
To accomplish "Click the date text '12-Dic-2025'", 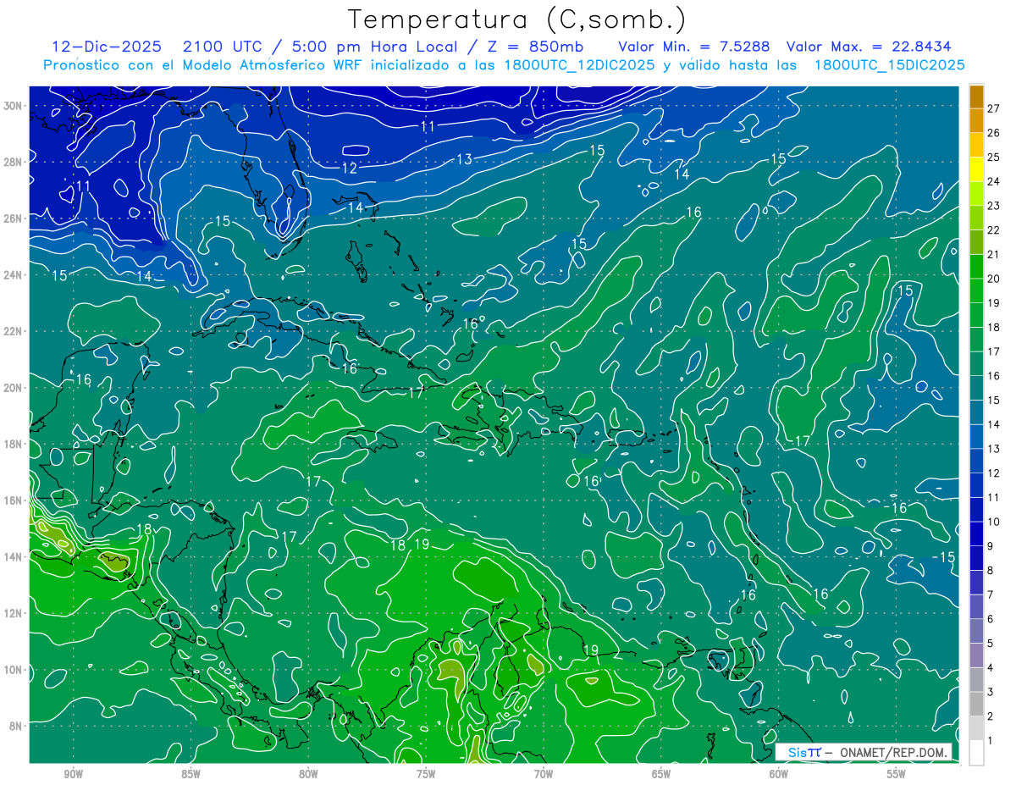I will pos(105,47).
